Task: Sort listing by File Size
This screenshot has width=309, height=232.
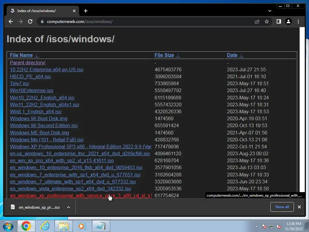Action: tap(164, 55)
